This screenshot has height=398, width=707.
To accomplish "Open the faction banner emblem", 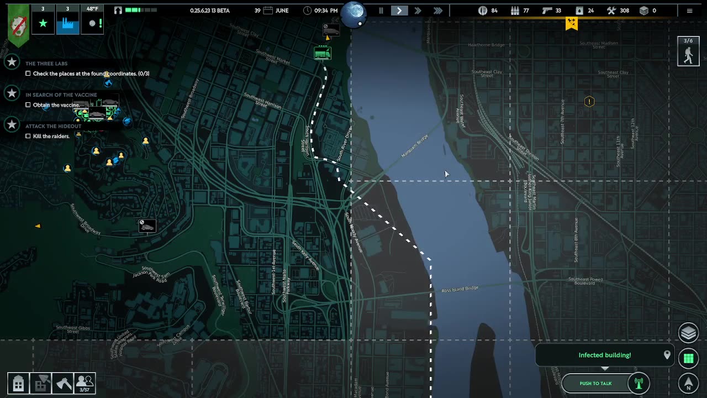I will click(x=19, y=25).
